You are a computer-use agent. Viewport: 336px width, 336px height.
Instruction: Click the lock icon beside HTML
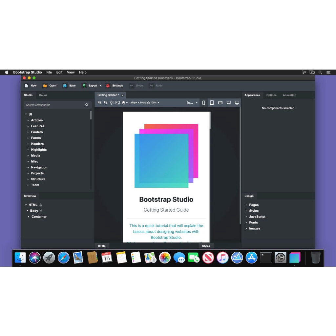[40, 205]
